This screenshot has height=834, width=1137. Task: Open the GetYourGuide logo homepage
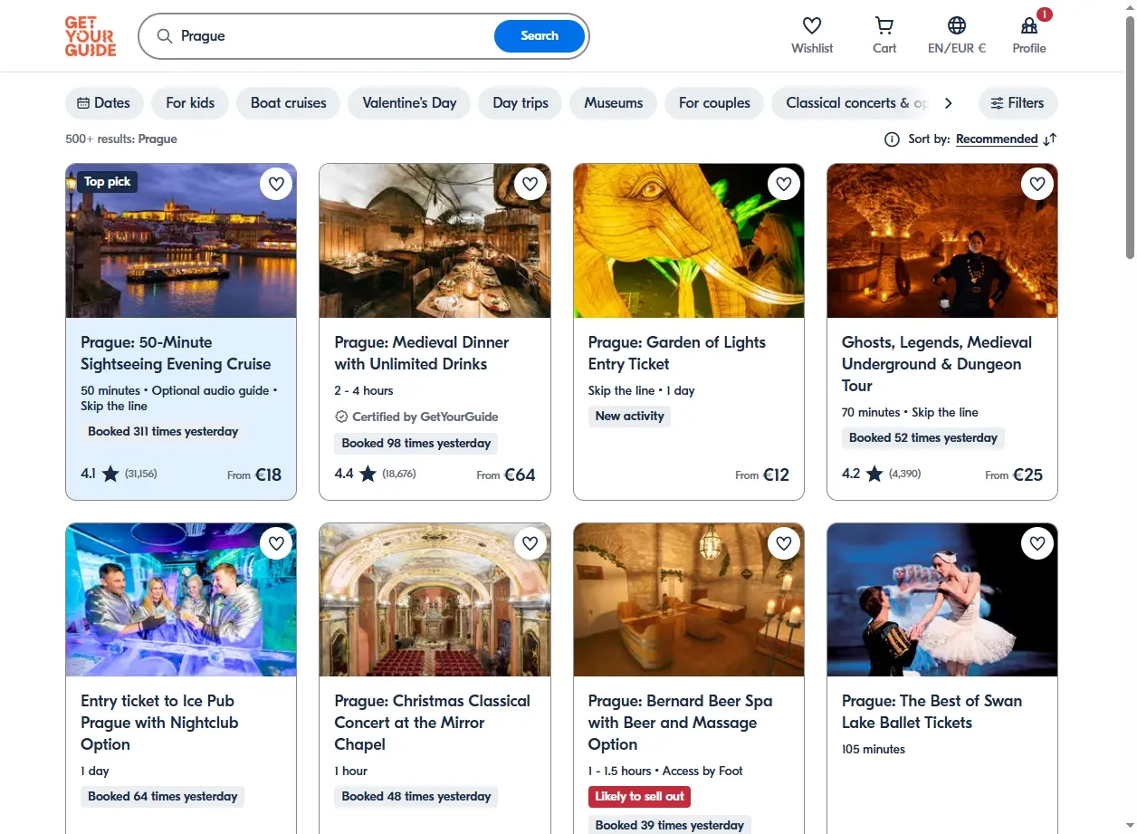pos(91,36)
